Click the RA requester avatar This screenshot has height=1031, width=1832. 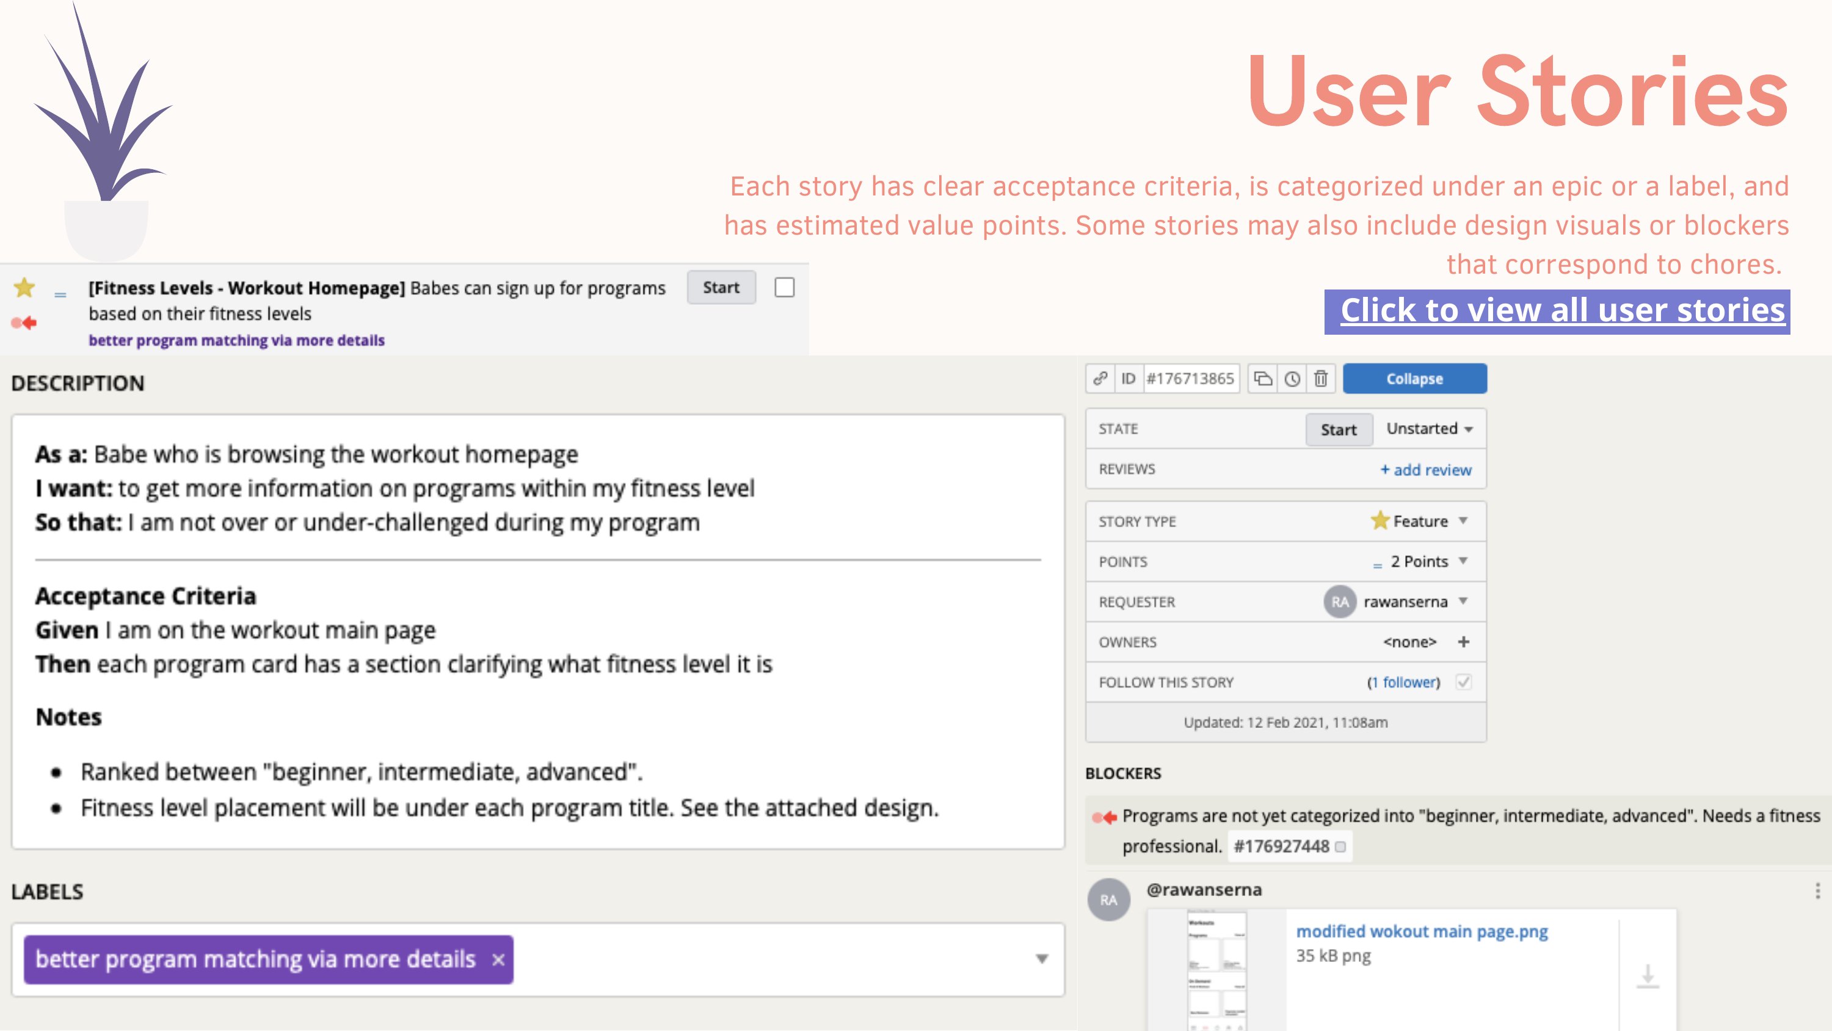pyautogui.click(x=1339, y=602)
